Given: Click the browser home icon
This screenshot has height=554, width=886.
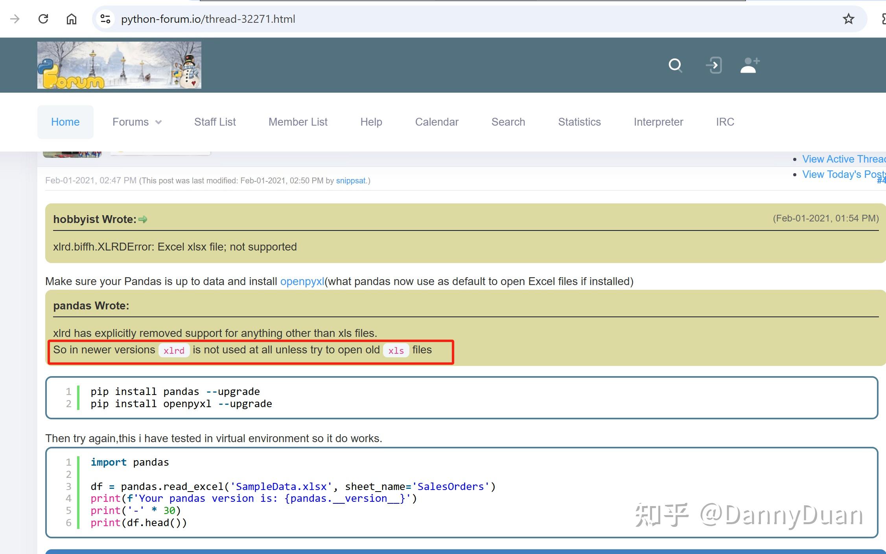Looking at the screenshot, I should 71,19.
